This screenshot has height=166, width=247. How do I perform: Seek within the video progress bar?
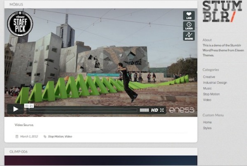pyautogui.click(x=82, y=110)
